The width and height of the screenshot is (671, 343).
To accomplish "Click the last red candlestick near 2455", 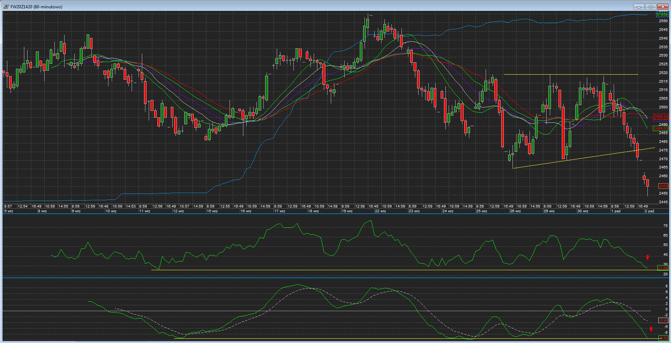I will pos(647,183).
